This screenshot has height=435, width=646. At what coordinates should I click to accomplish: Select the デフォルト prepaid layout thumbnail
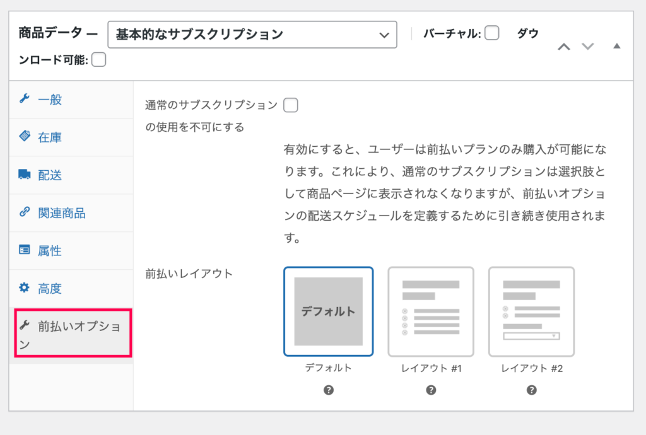click(x=328, y=311)
